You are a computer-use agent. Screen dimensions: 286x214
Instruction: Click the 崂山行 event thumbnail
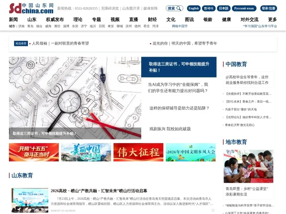pos(30,200)
